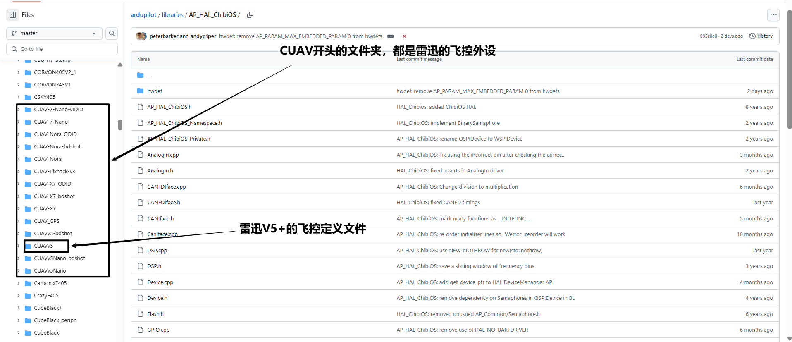
Task: Open AnalogIn.cpp file
Action: [163, 155]
